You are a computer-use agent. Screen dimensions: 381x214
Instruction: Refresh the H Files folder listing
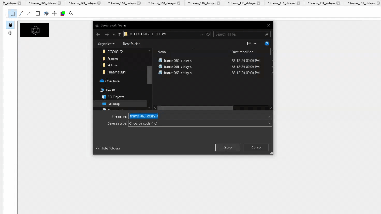click(208, 34)
